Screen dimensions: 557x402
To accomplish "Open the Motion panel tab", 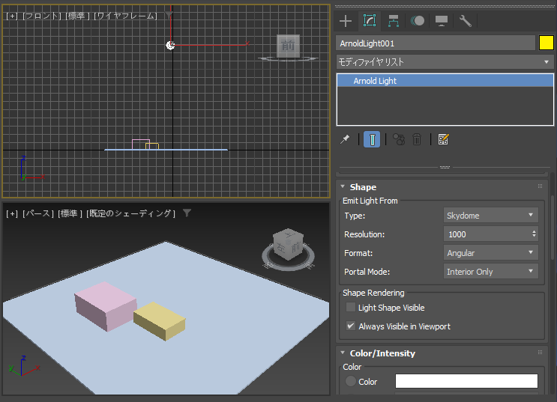I will 418,21.
